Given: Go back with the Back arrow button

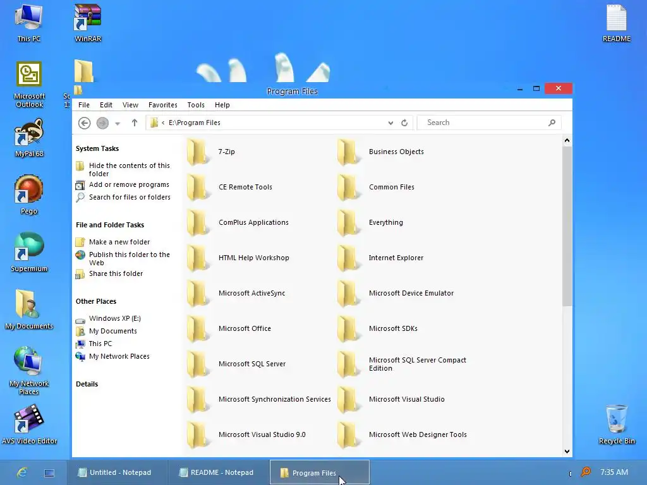Looking at the screenshot, I should click(x=84, y=123).
